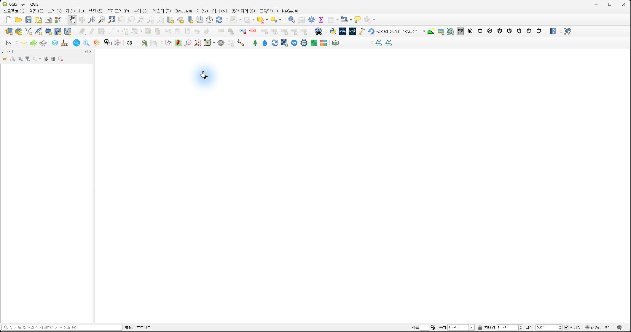Create a new Shapefile layer
This screenshot has width=631, height=332.
tap(28, 31)
